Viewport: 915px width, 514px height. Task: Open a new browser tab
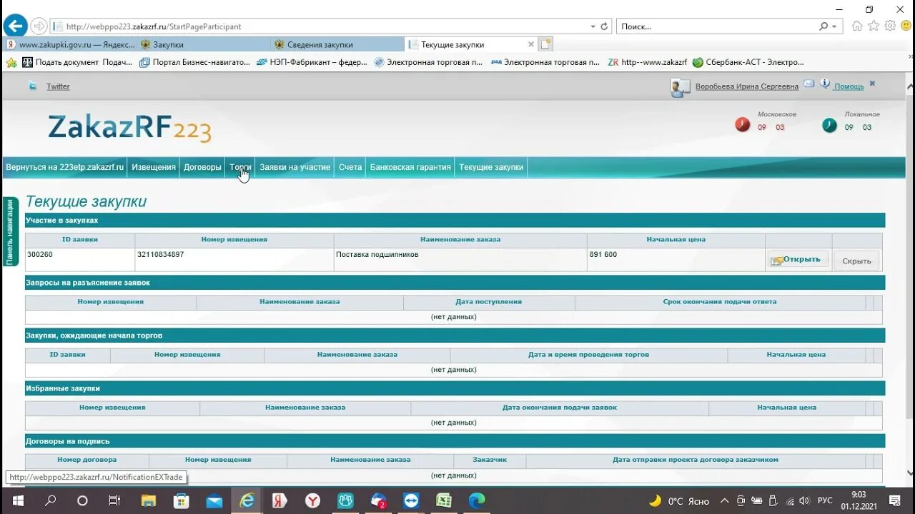tap(546, 44)
